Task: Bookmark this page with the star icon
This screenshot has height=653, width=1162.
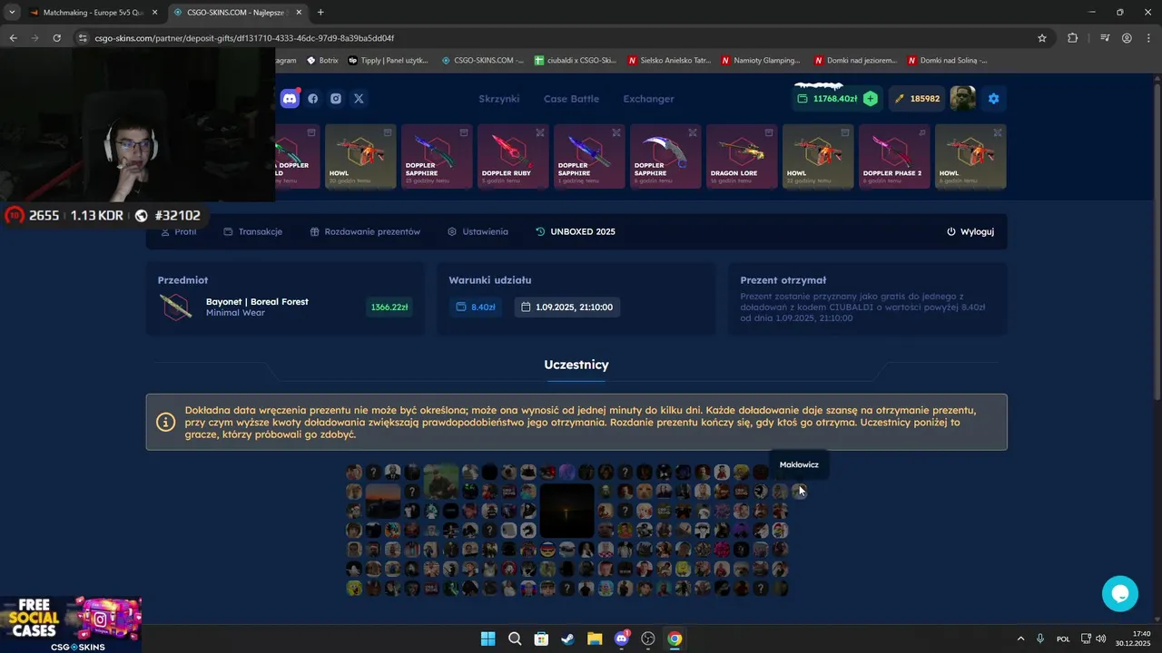Action: coord(1042,38)
